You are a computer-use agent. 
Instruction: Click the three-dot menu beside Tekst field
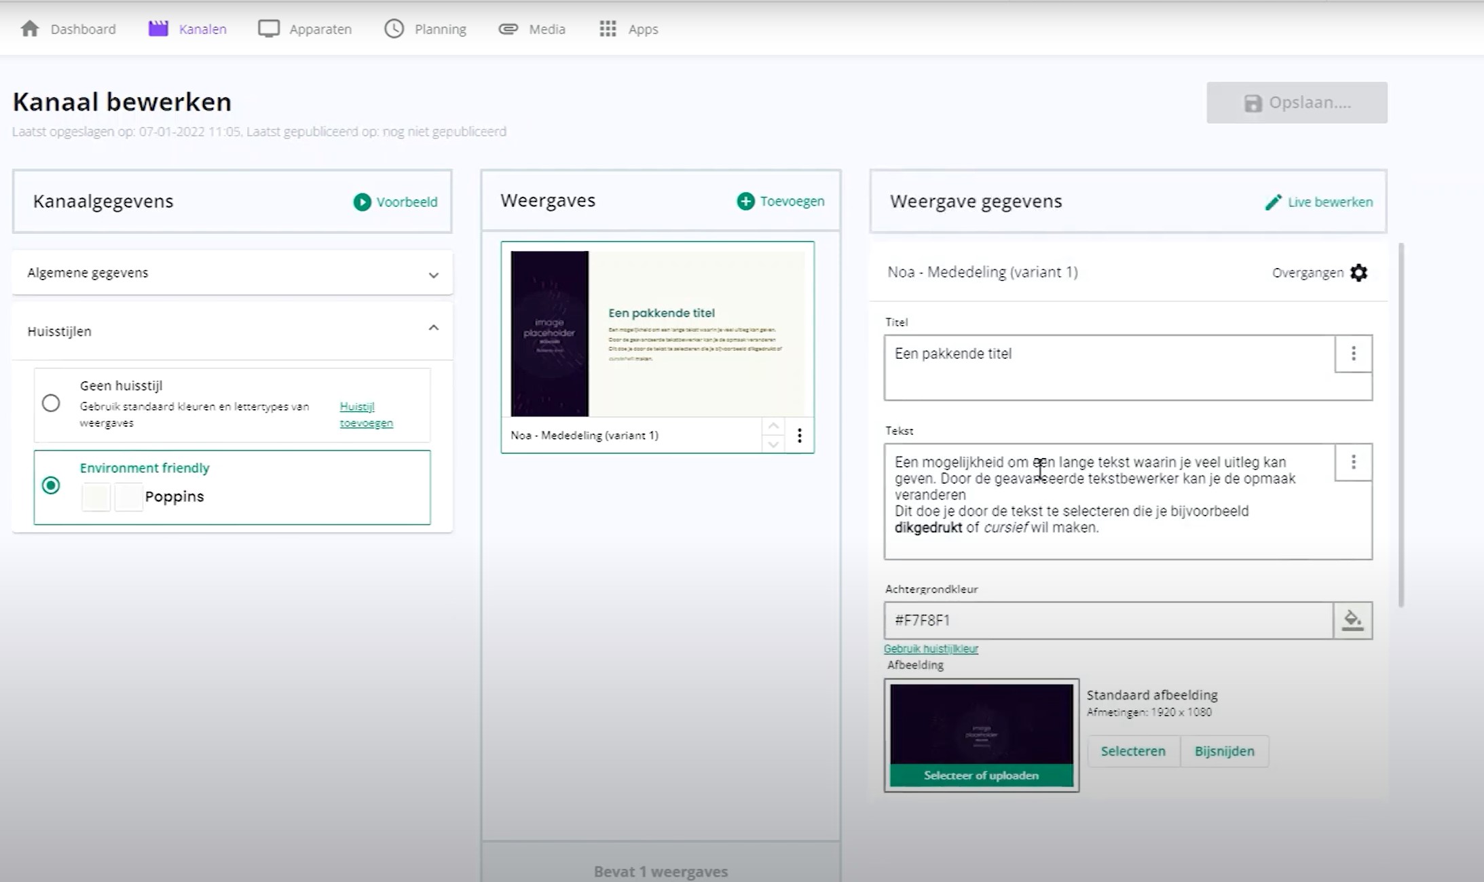pos(1353,462)
